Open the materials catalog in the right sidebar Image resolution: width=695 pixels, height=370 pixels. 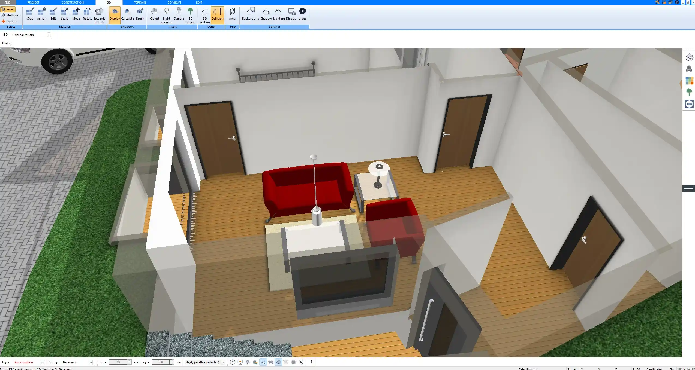pos(690,80)
